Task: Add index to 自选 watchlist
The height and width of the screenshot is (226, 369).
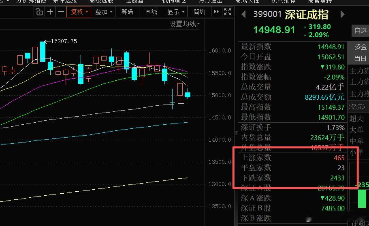Action: point(360,31)
